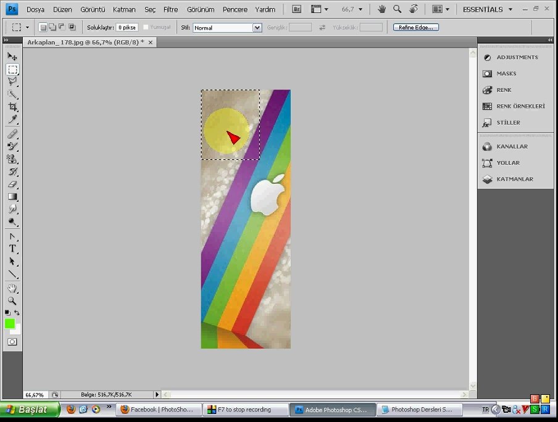Switch to Facebook Firefox taskbar window
The image size is (558, 422).
159,410
